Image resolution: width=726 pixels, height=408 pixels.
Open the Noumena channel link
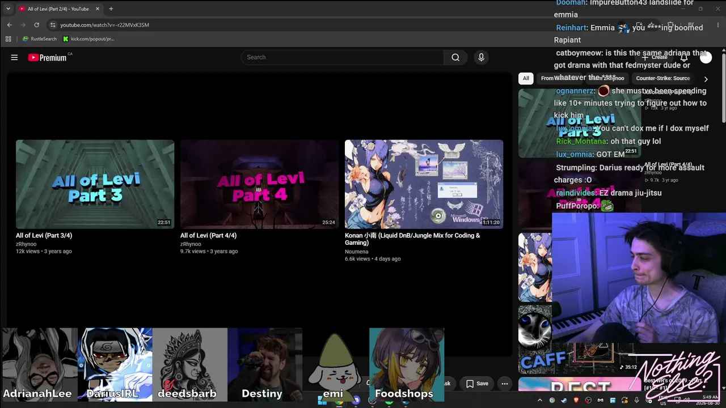tap(356, 252)
